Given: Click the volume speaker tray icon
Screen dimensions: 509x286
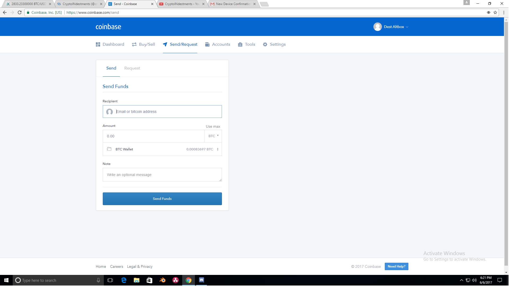Looking at the screenshot, I should coord(474,280).
